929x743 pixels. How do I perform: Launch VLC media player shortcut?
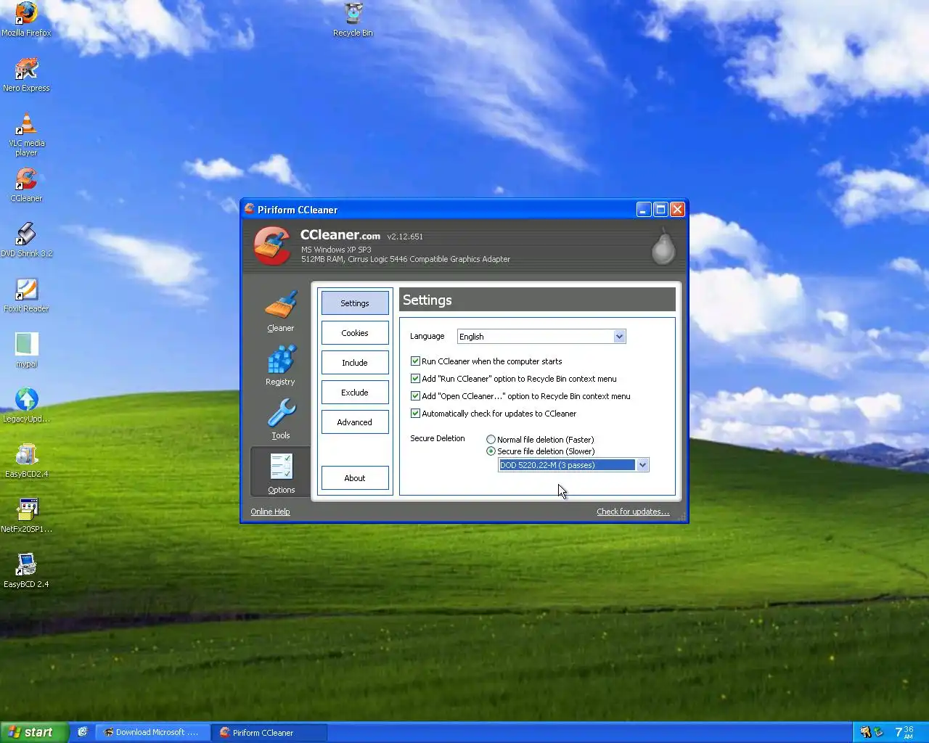[x=26, y=135]
